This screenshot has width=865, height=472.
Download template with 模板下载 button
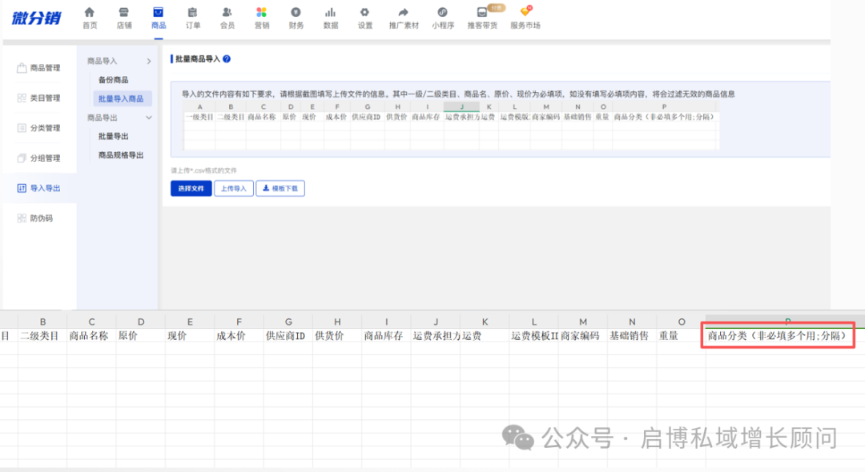coord(280,189)
